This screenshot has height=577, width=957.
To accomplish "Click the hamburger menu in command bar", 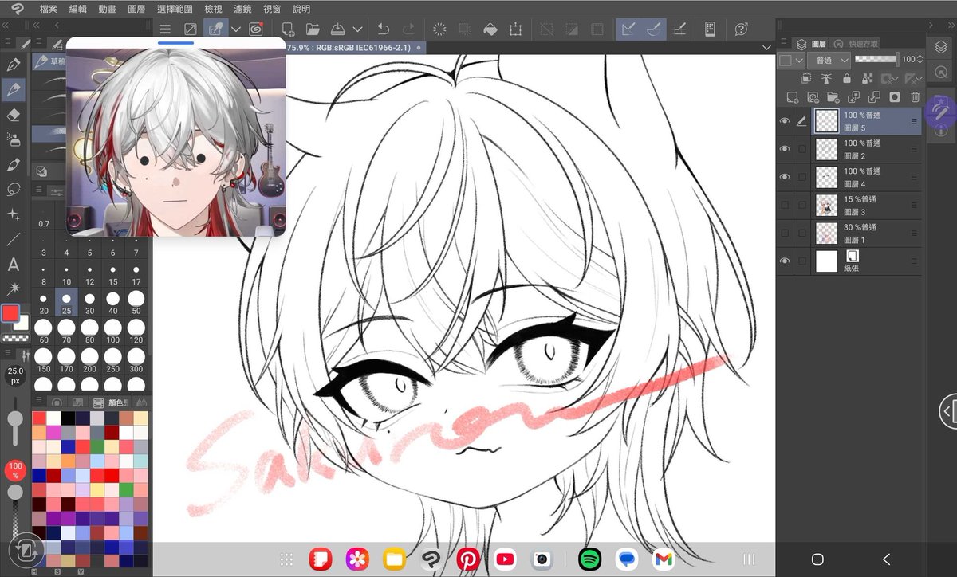I will (165, 29).
